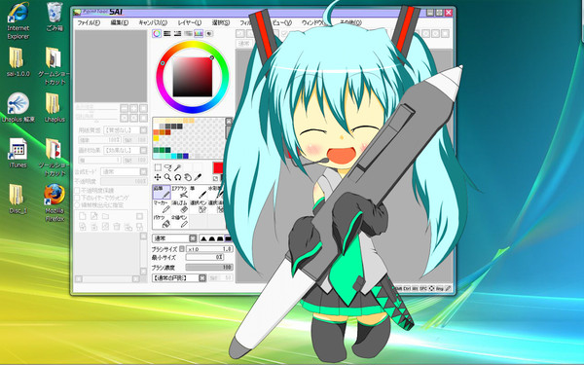Select the マーカー marker tool
This screenshot has width=584, height=365.
click(x=162, y=206)
